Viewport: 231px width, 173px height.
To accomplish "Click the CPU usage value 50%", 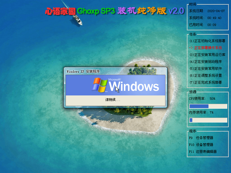I will coord(212,99).
